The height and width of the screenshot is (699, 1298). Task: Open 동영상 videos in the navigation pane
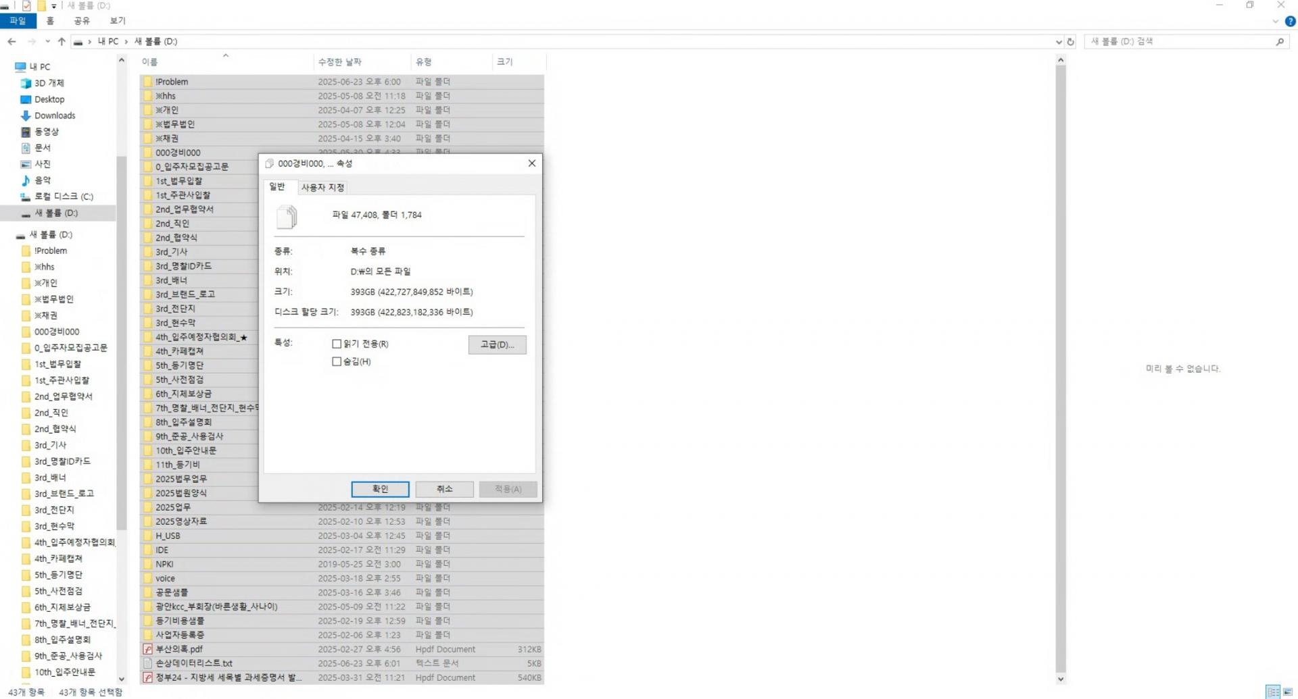pyautogui.click(x=47, y=132)
